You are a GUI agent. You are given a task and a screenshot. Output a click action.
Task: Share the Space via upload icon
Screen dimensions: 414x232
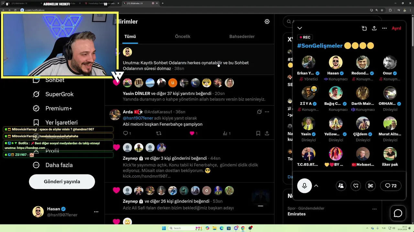point(374,28)
